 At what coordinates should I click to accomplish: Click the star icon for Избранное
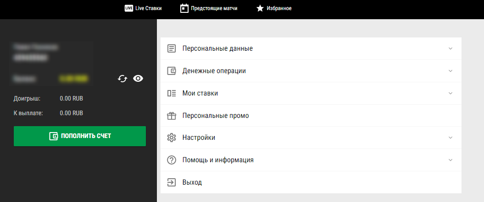click(260, 8)
